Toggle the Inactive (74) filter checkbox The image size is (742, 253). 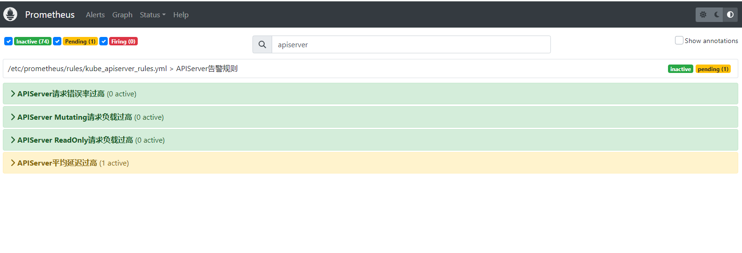[8, 41]
